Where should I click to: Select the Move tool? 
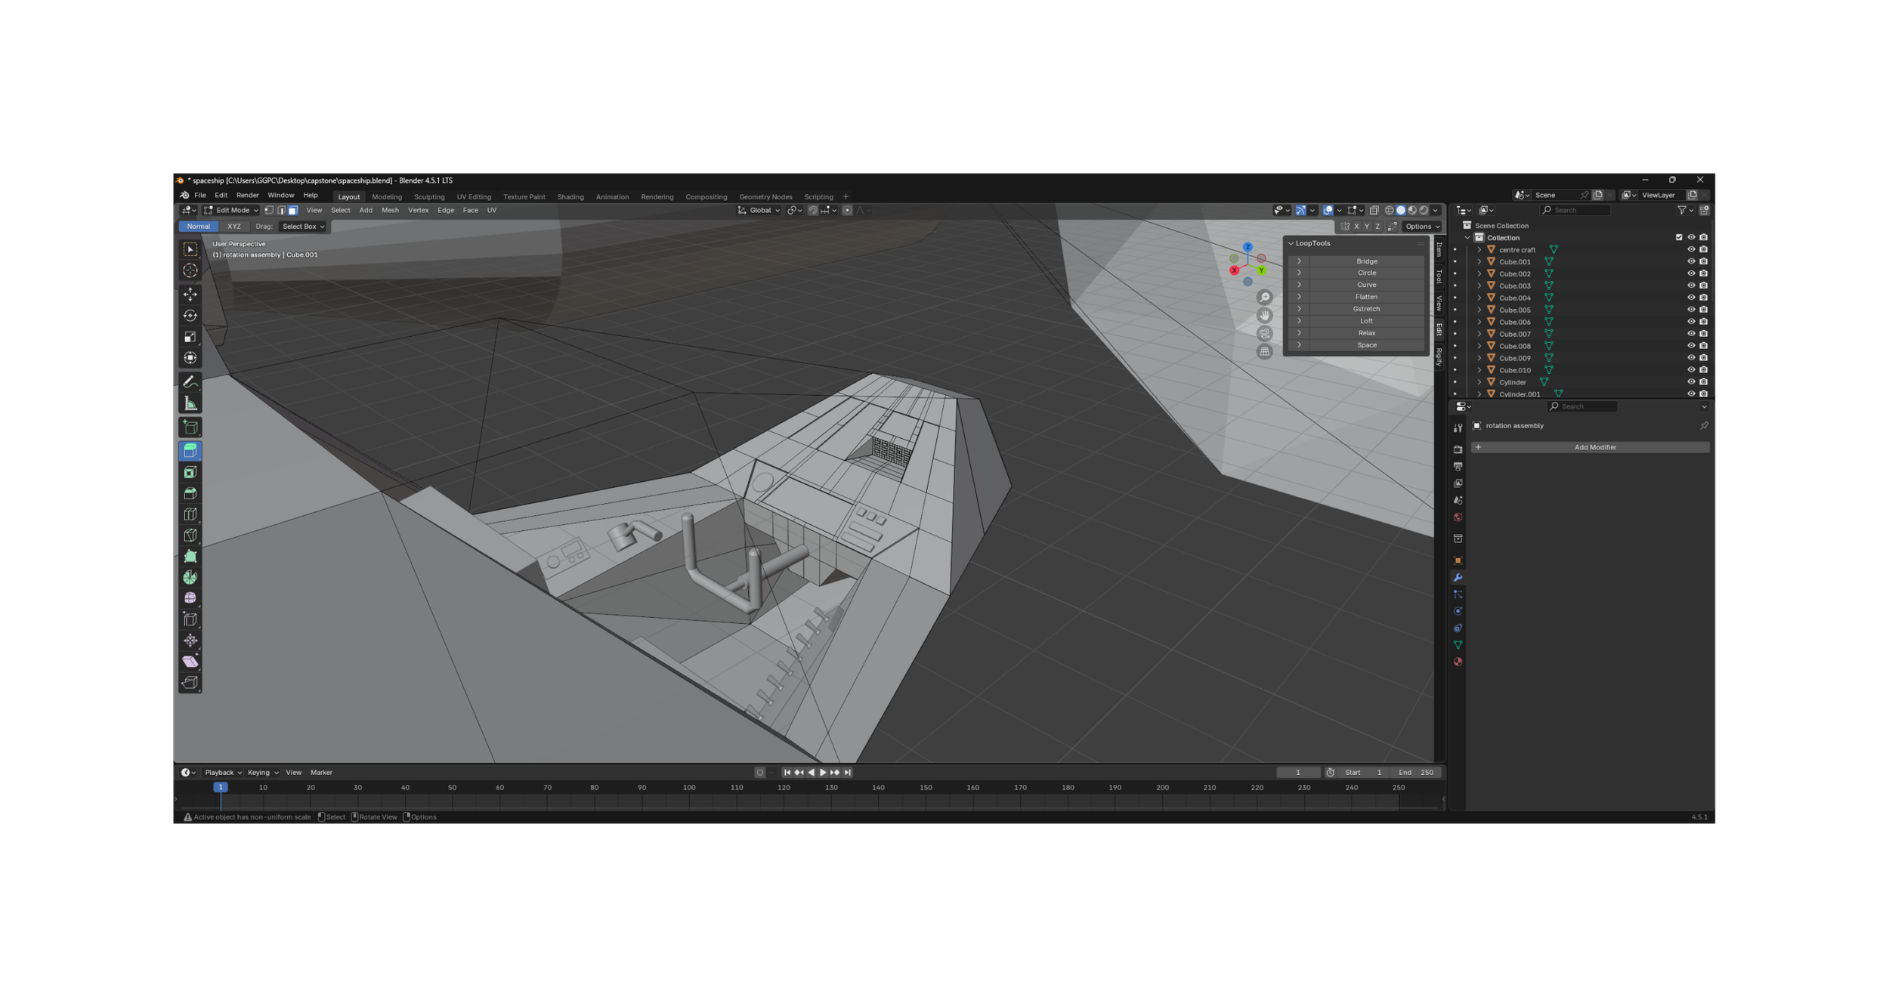190,295
